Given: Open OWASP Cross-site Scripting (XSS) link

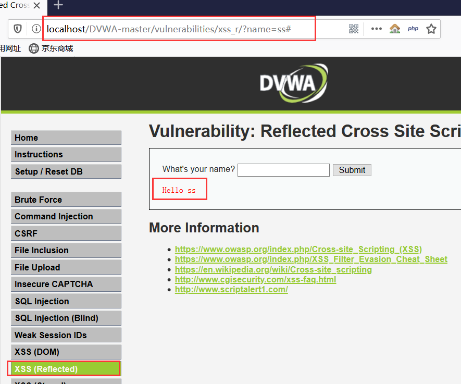Looking at the screenshot, I should point(298,250).
